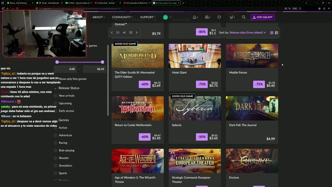Tick the New arrivals checkbox
332x187 pixels.
coord(55,96)
